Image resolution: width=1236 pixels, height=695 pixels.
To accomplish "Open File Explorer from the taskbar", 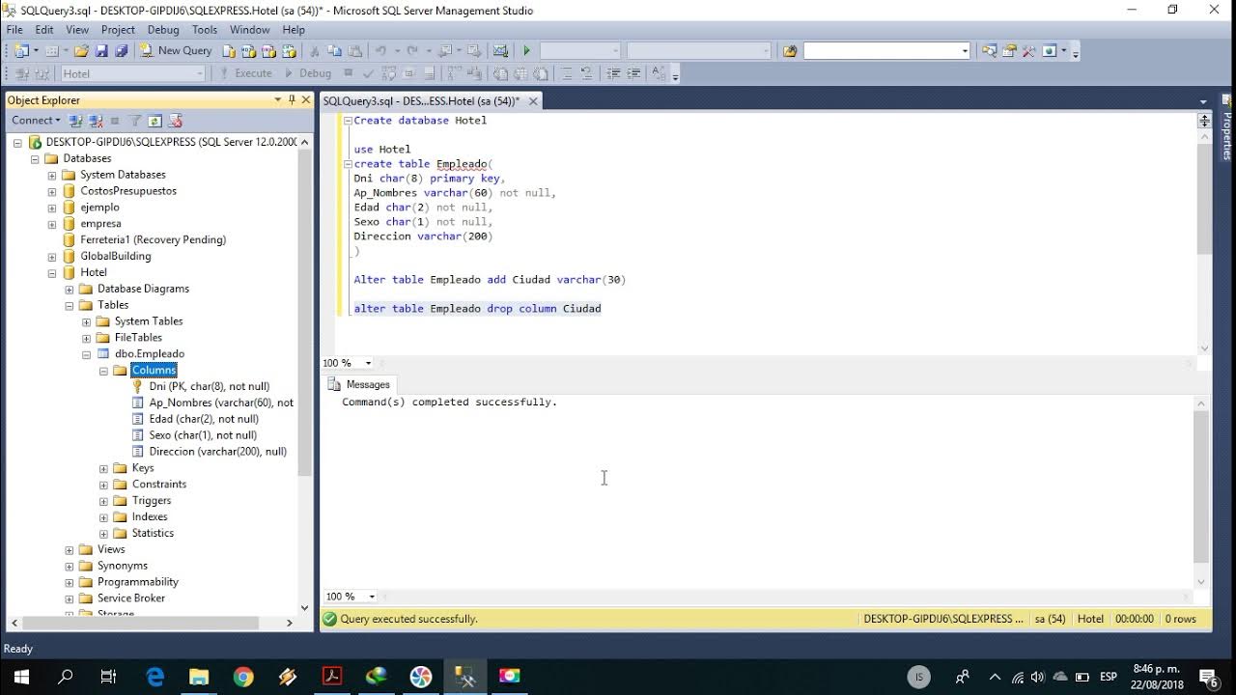I will click(199, 677).
